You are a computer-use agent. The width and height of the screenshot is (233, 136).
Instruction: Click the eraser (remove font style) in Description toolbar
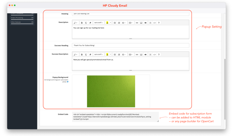tap(90, 23)
